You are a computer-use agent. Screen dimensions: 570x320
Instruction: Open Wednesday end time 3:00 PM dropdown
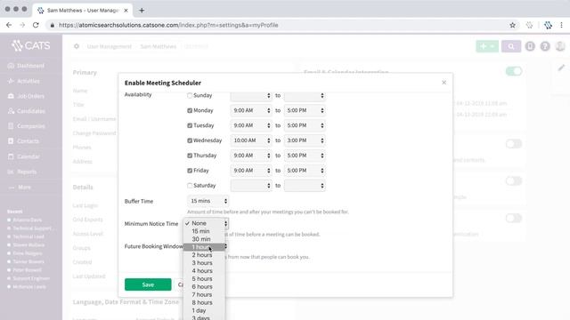(x=305, y=140)
